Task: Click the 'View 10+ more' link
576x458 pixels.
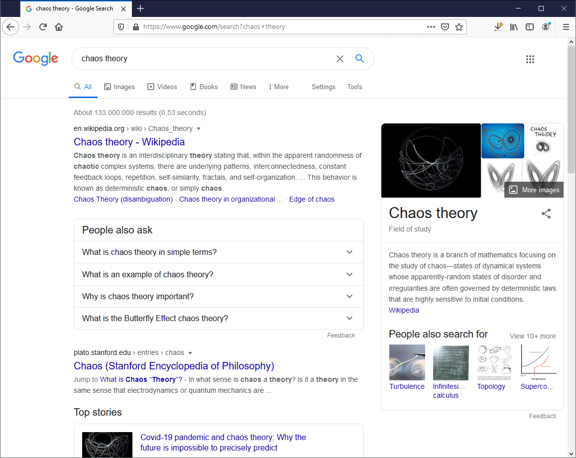Action: point(532,336)
